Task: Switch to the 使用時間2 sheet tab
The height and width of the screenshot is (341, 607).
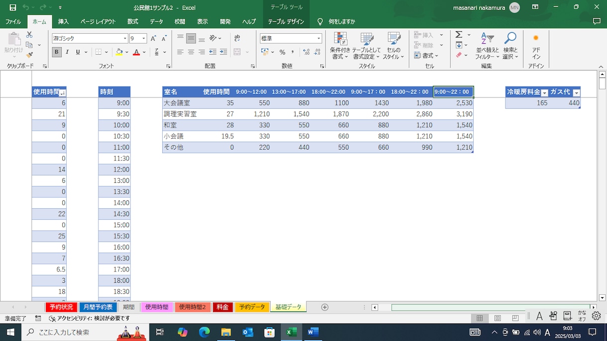Action: point(193,307)
